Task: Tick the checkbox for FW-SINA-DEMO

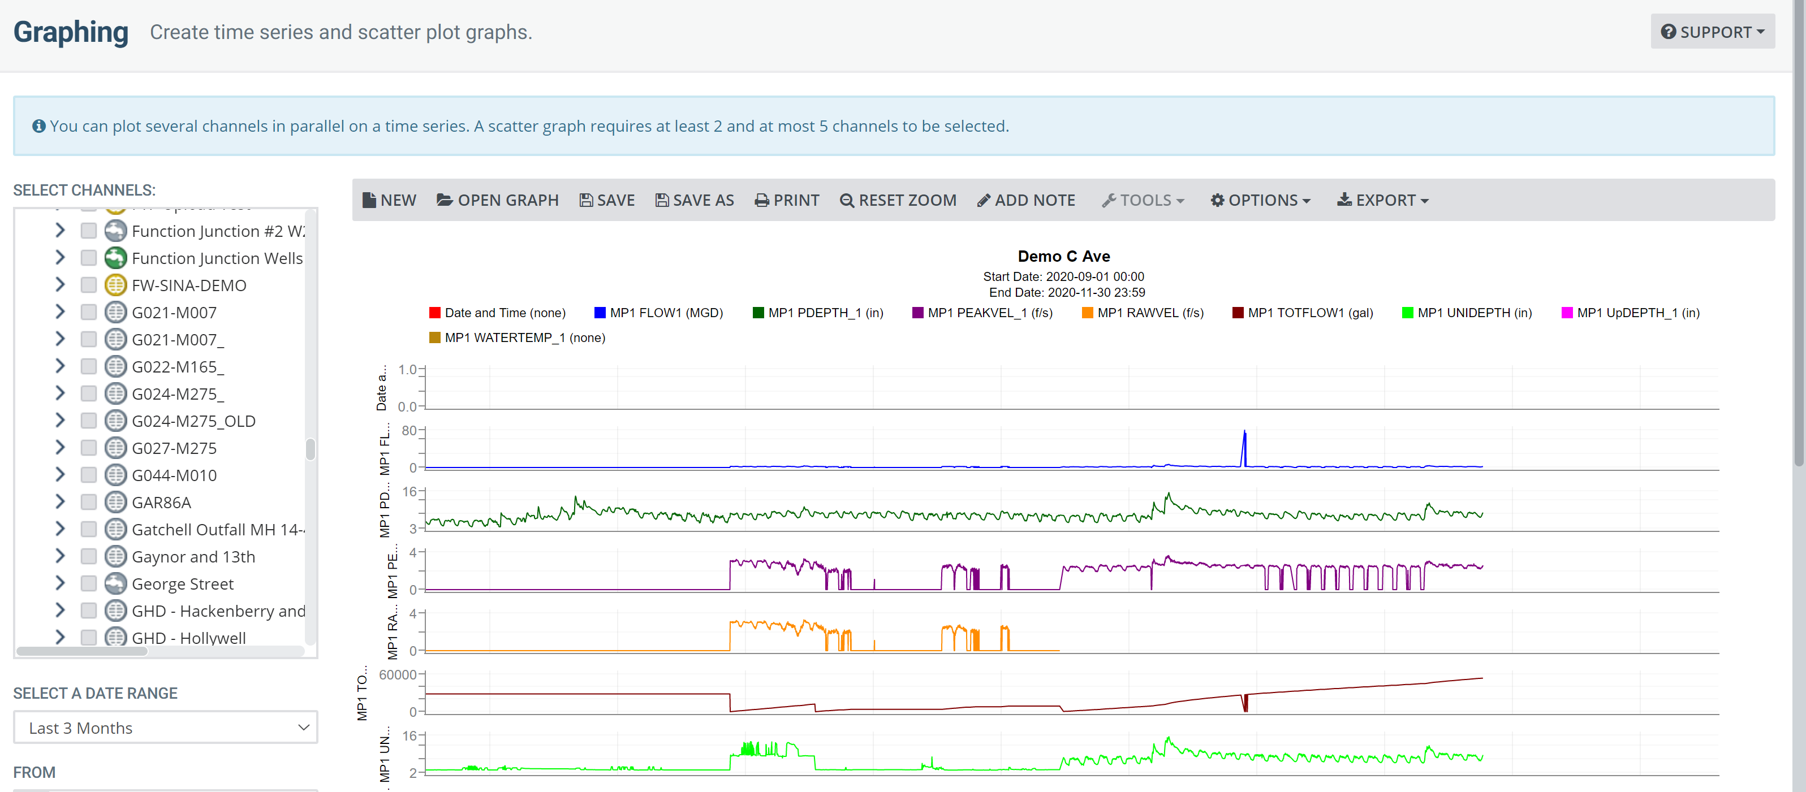Action: click(x=89, y=285)
